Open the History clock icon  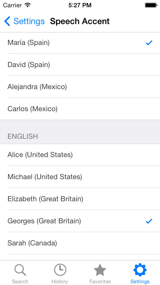(x=60, y=270)
